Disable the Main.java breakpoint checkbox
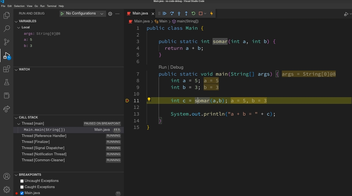352x196 pixels. click(x=22, y=193)
